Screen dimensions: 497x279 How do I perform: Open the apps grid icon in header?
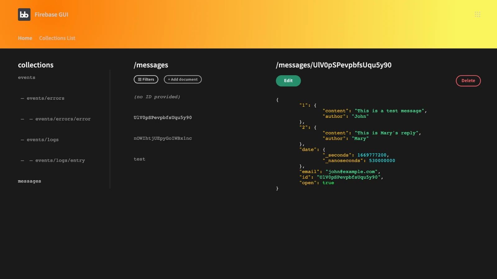point(477,14)
